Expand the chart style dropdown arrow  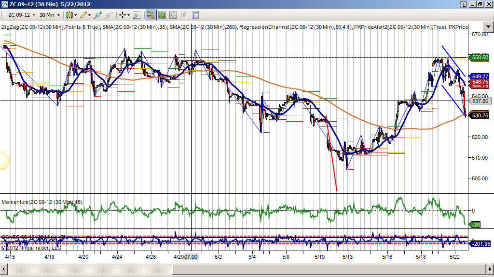click(75, 15)
